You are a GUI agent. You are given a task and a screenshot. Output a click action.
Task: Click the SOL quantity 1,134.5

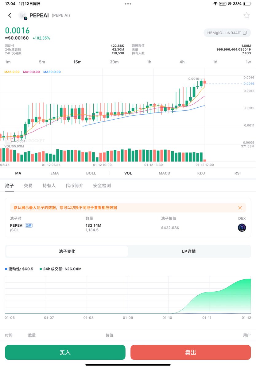coord(92,230)
